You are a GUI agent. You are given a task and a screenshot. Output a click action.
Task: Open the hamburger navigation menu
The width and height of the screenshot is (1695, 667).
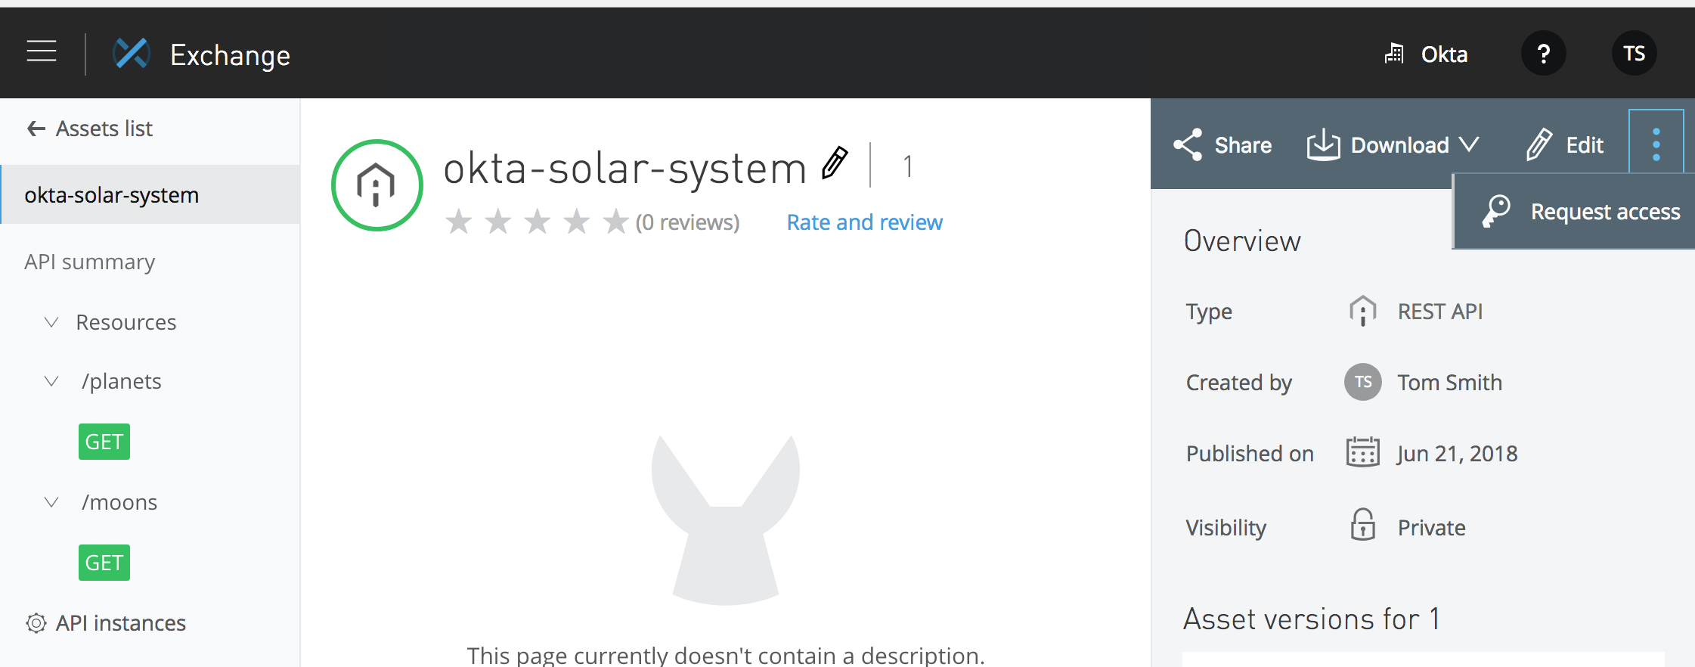pyautogui.click(x=42, y=52)
